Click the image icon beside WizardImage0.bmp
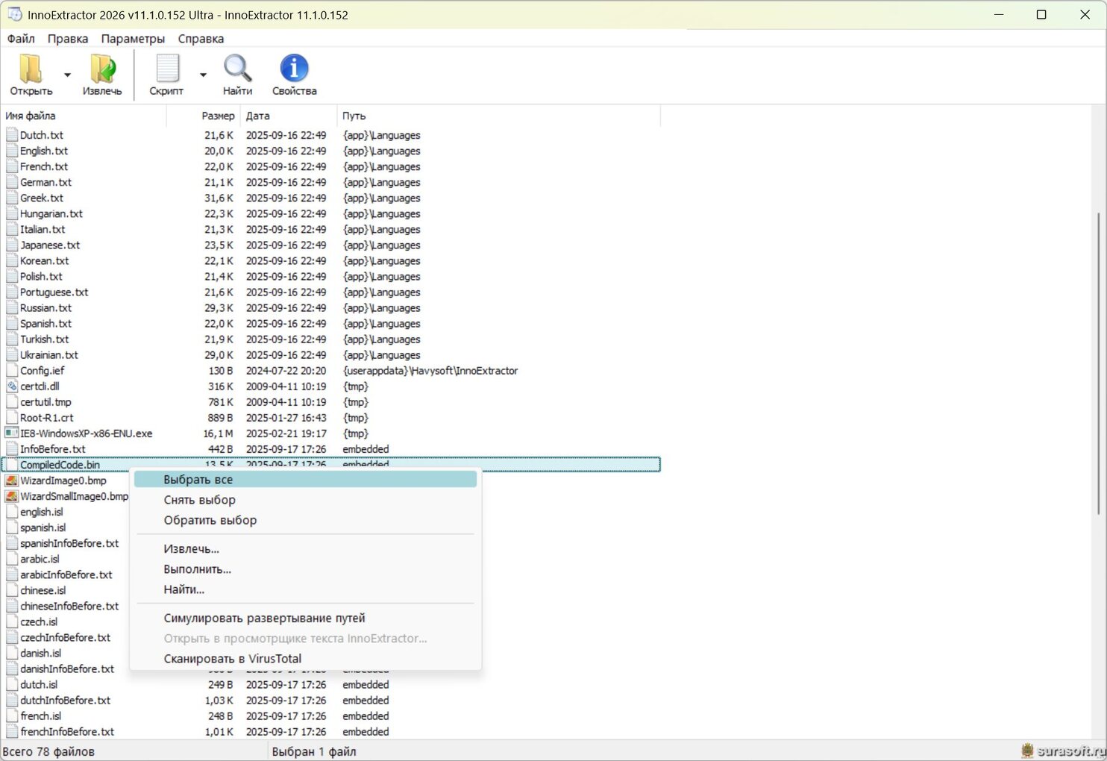The image size is (1107, 761). (x=12, y=480)
